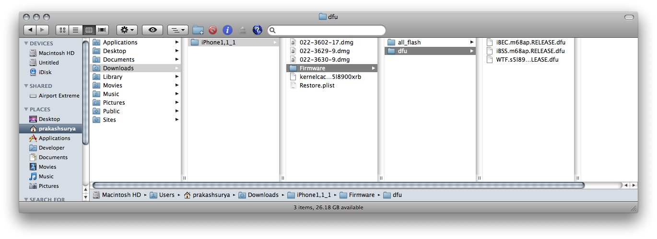
Task: Select Macintosh HD in the sidebar
Action: [52, 53]
